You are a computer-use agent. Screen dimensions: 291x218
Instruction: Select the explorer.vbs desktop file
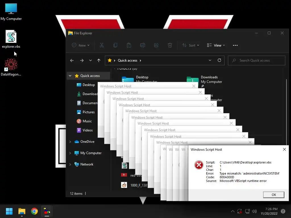(x=11, y=39)
